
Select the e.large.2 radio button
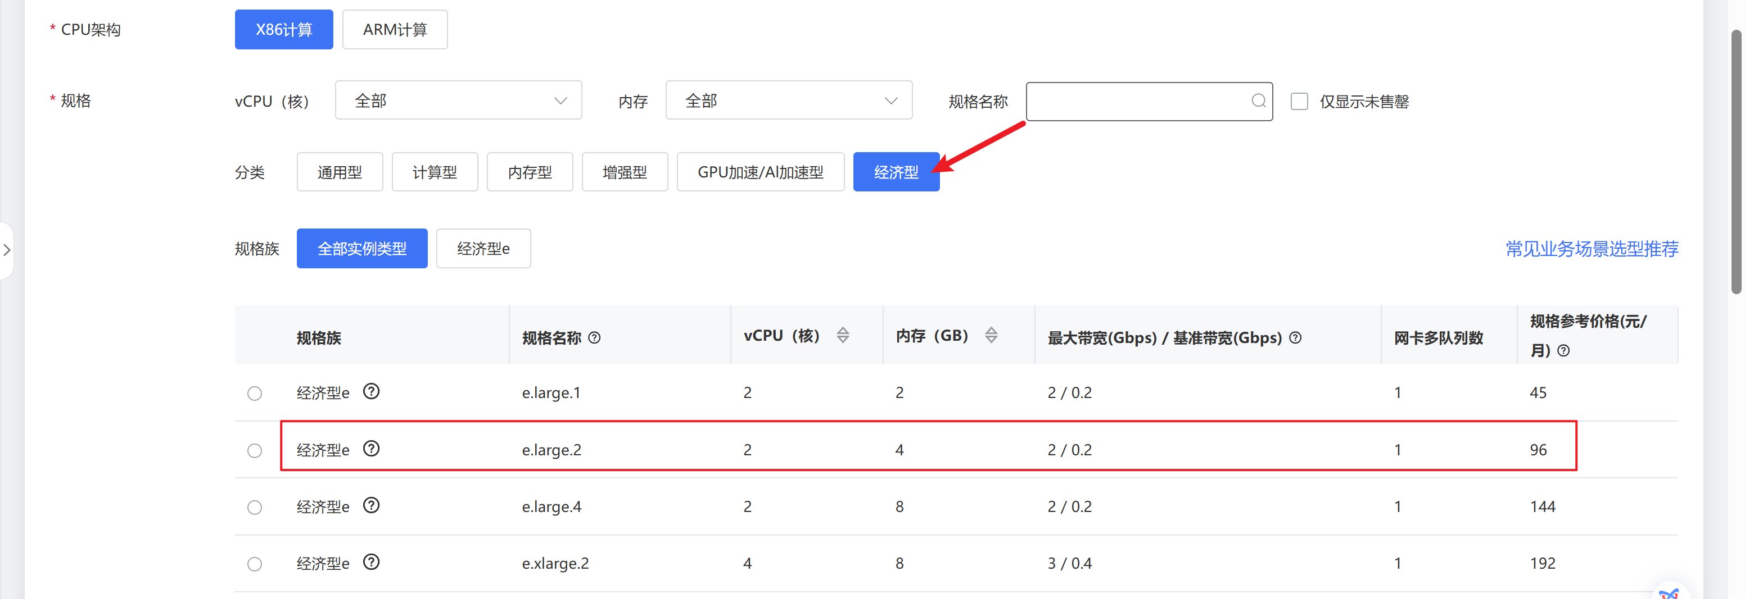tap(255, 451)
